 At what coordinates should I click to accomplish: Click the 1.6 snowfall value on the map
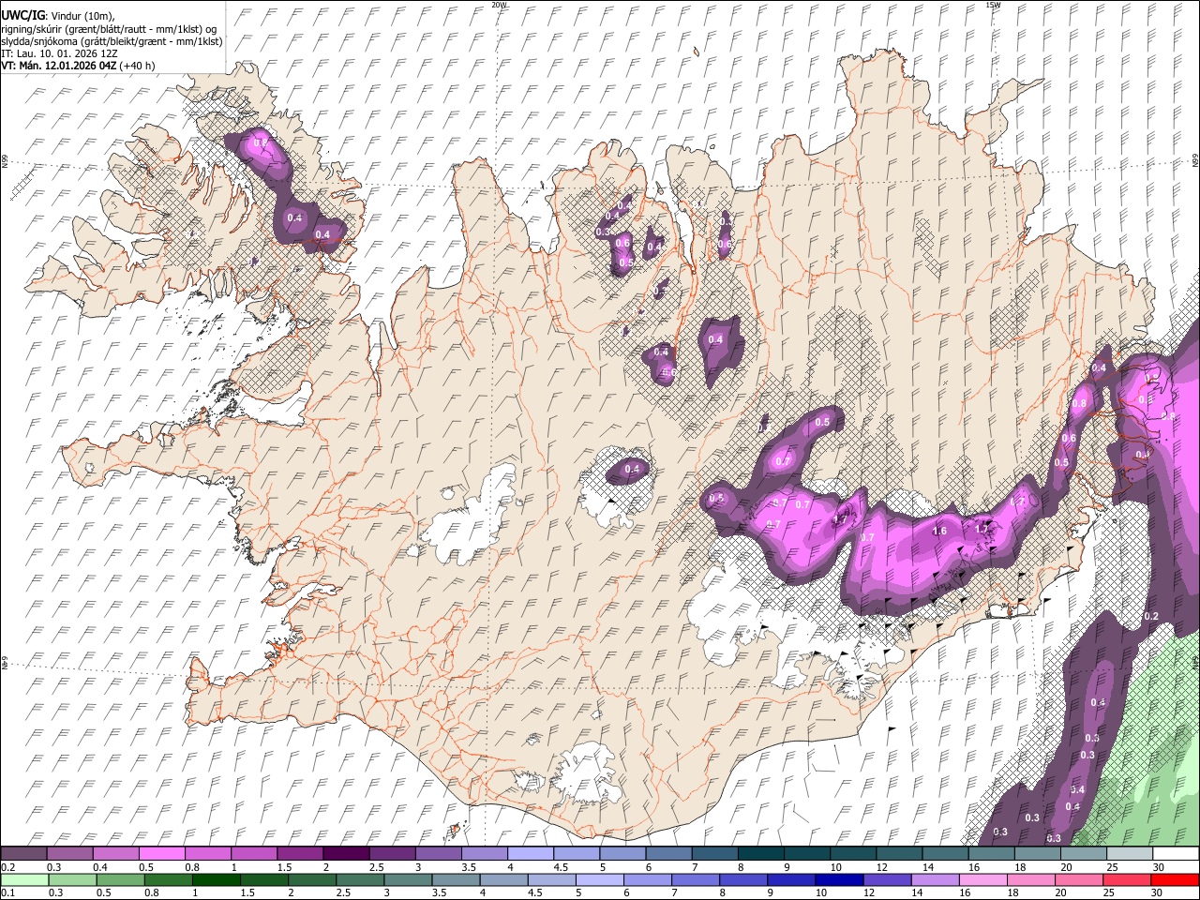pyautogui.click(x=940, y=531)
